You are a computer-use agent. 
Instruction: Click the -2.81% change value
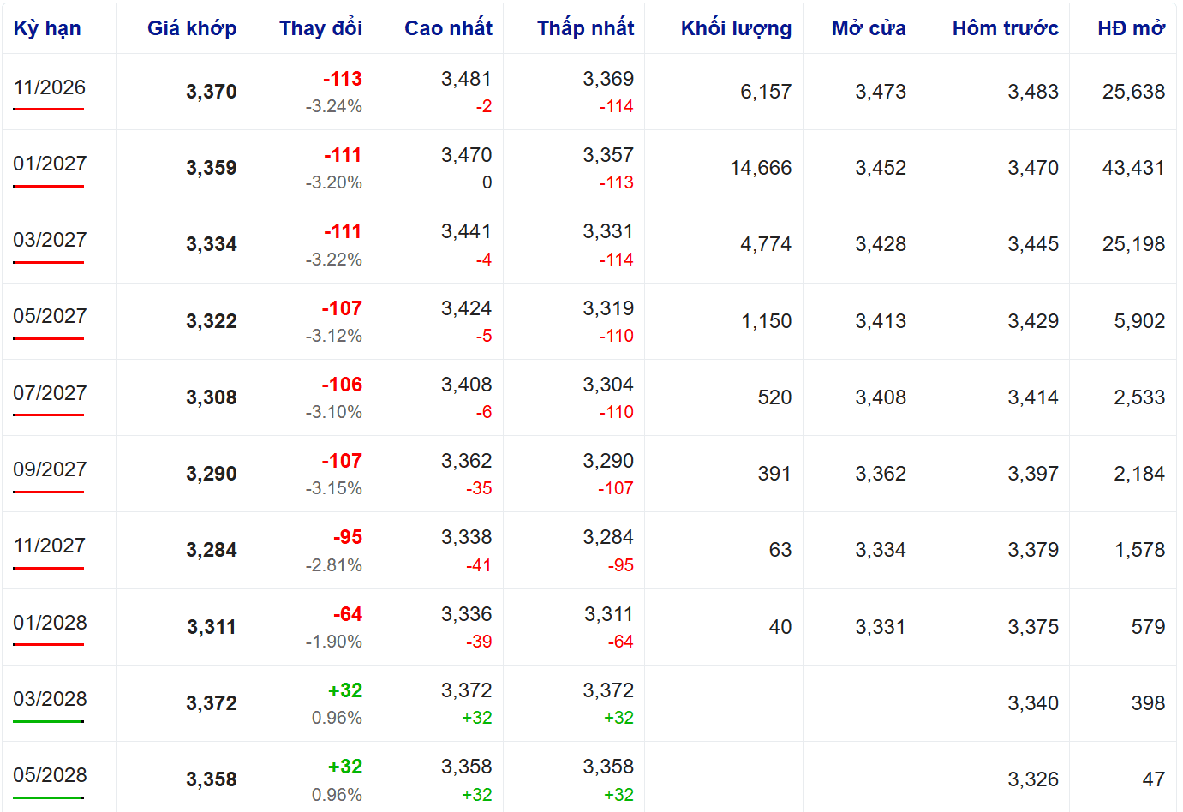[333, 565]
